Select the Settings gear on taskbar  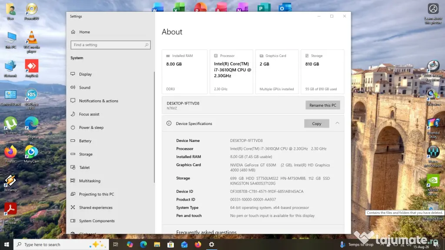tap(212, 244)
